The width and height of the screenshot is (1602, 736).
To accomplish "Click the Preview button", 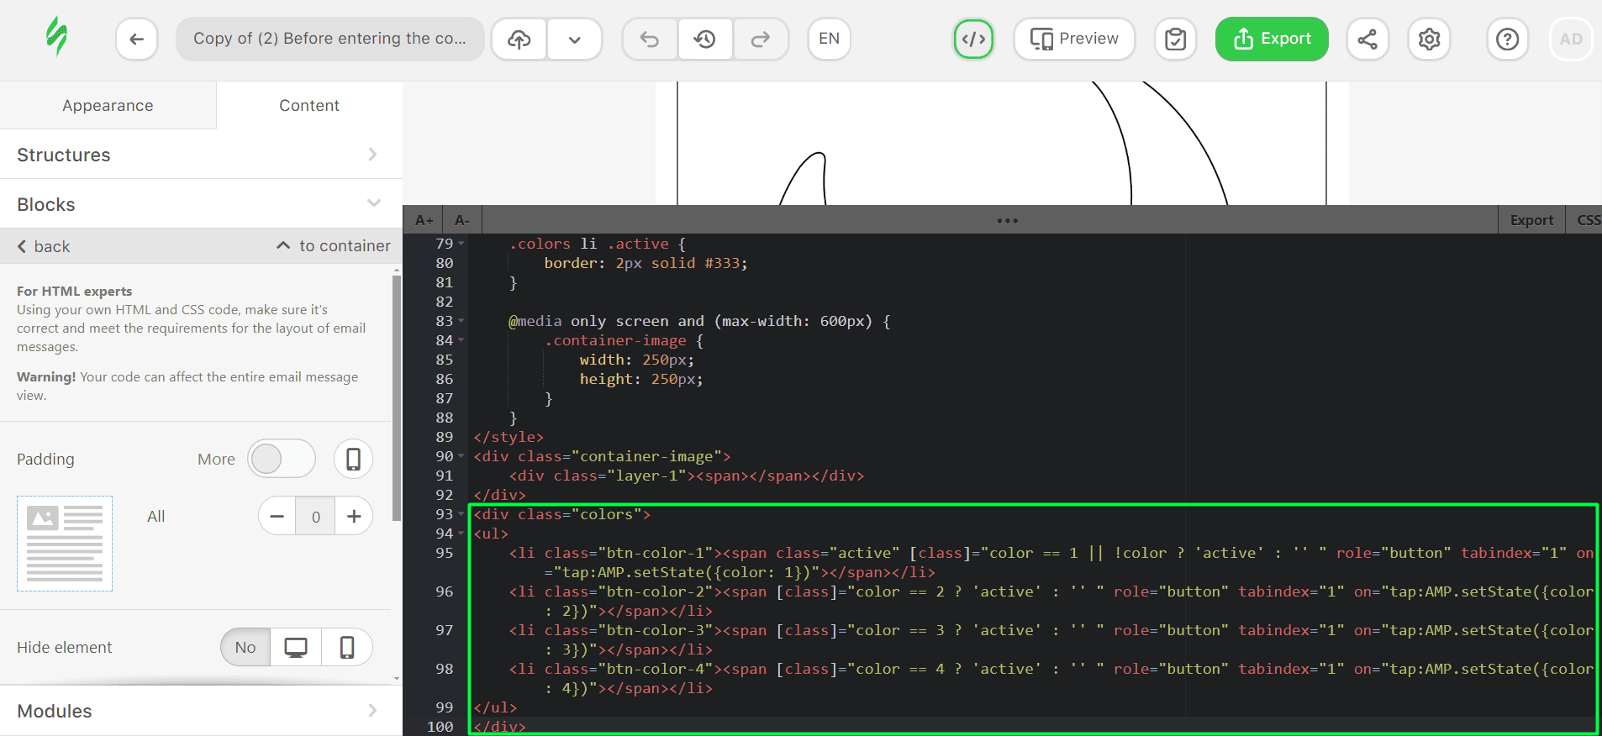I will pos(1074,39).
